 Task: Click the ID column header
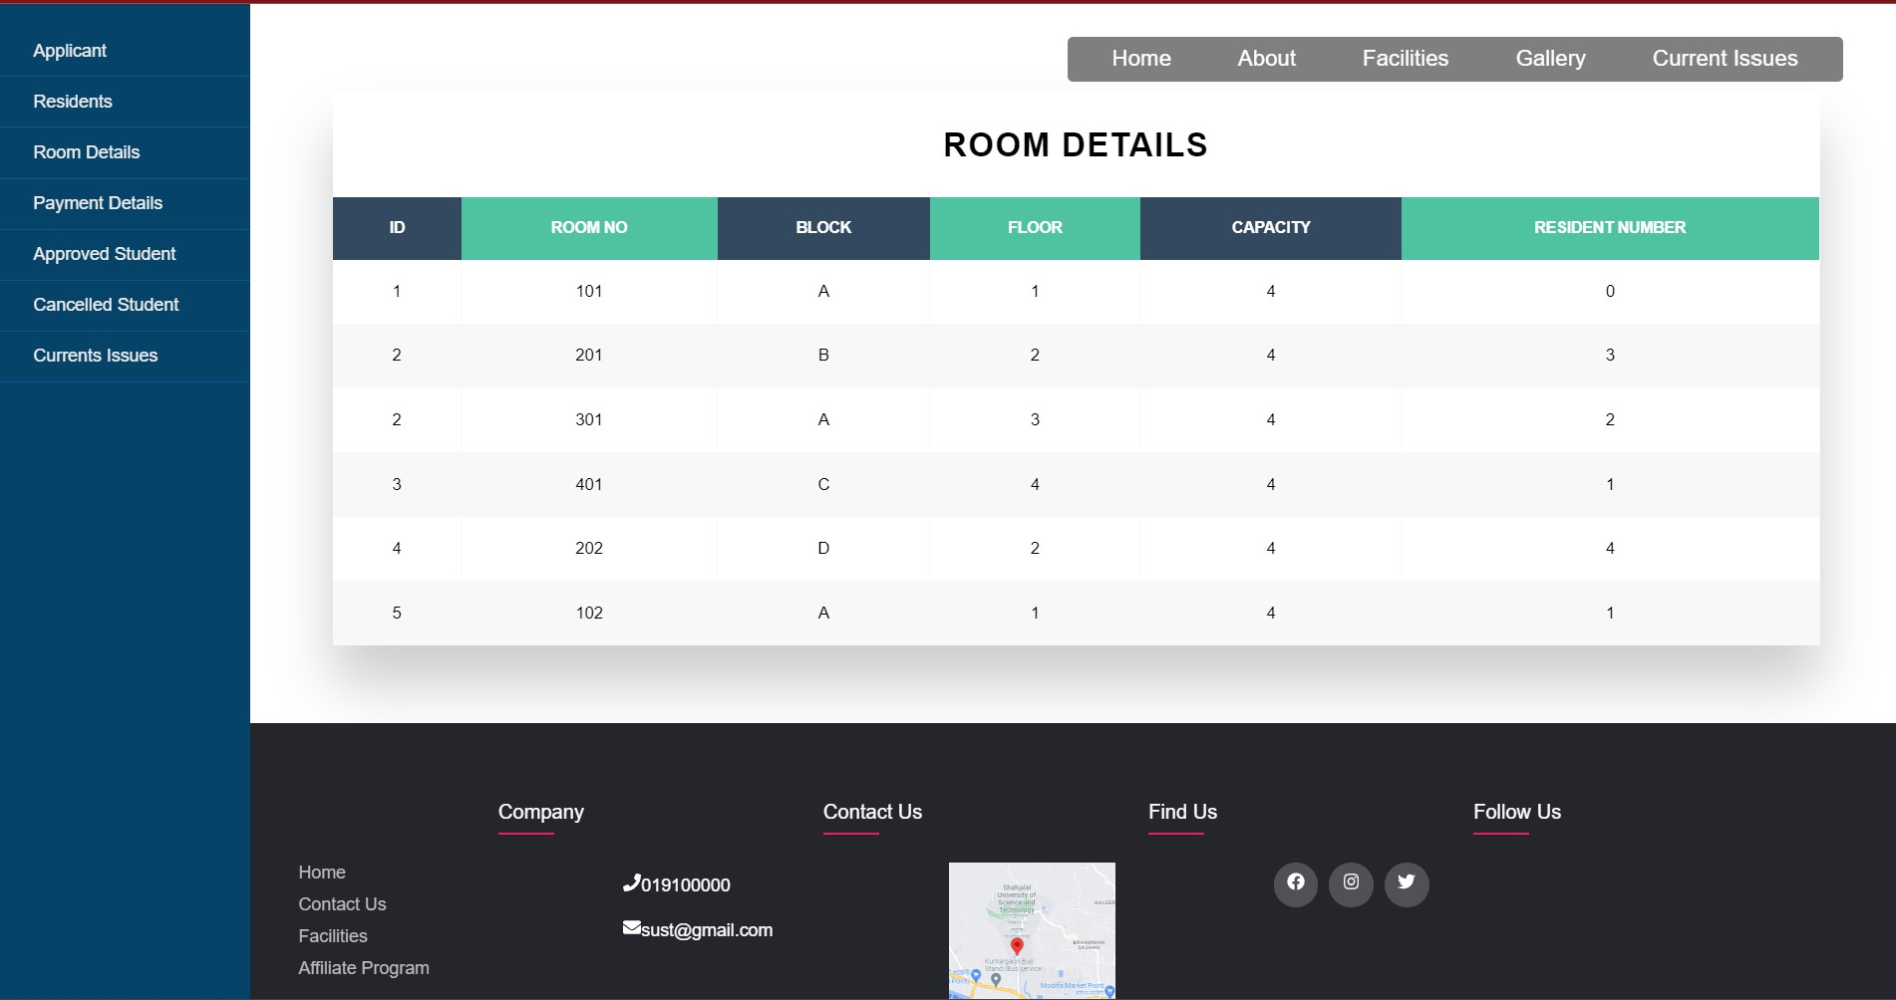pos(397,228)
